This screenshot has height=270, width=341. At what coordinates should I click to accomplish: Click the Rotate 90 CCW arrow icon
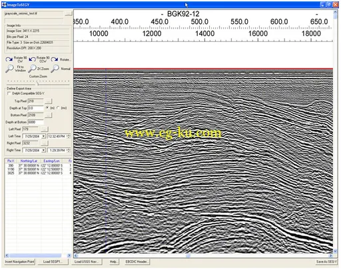click(x=32, y=59)
